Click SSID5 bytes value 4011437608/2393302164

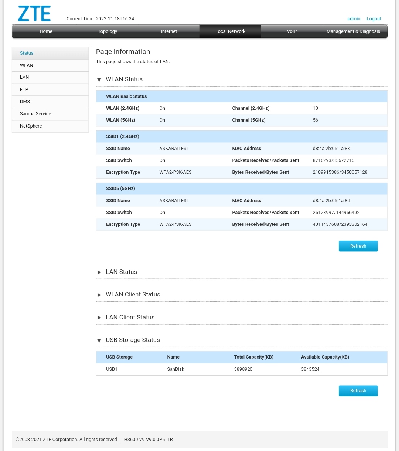(x=340, y=224)
